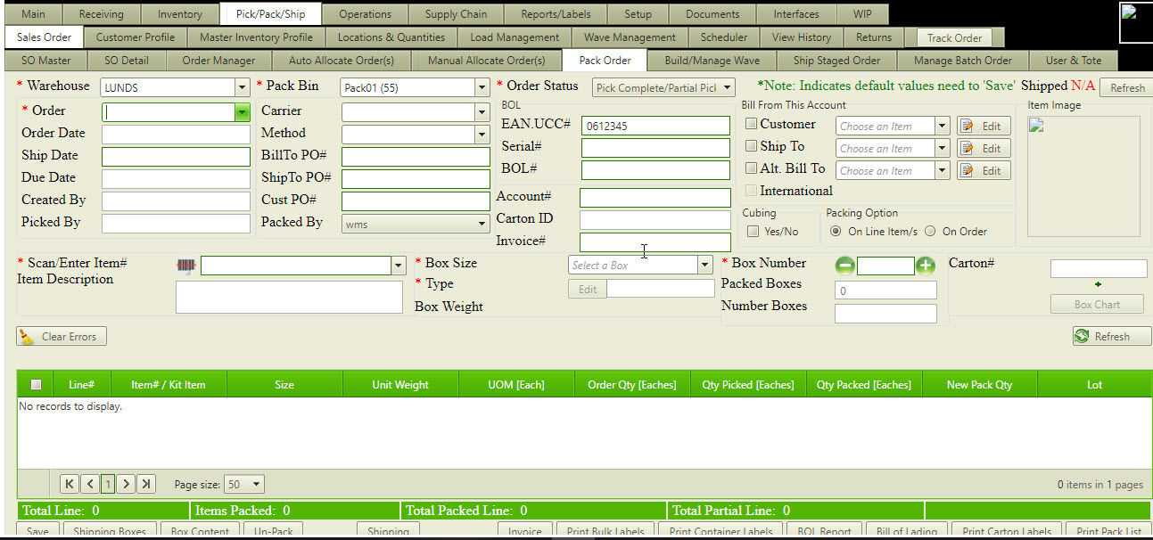Viewport: 1153px width, 540px height.
Task: Open the Scan/Enter Item# dropdown arrow
Action: click(x=398, y=266)
